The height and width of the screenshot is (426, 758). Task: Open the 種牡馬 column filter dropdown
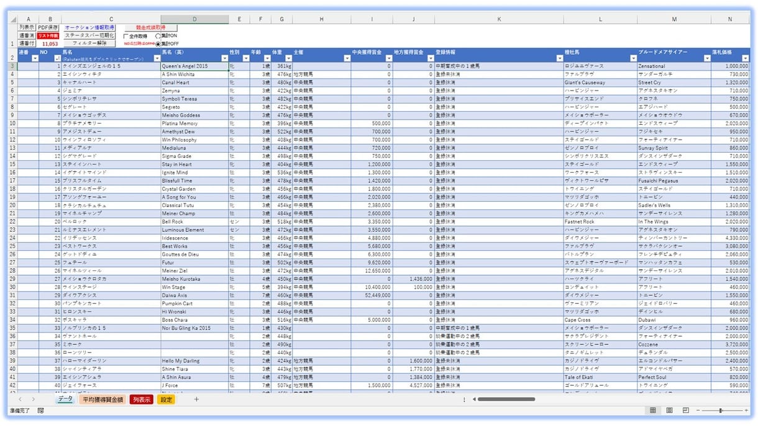coord(633,58)
